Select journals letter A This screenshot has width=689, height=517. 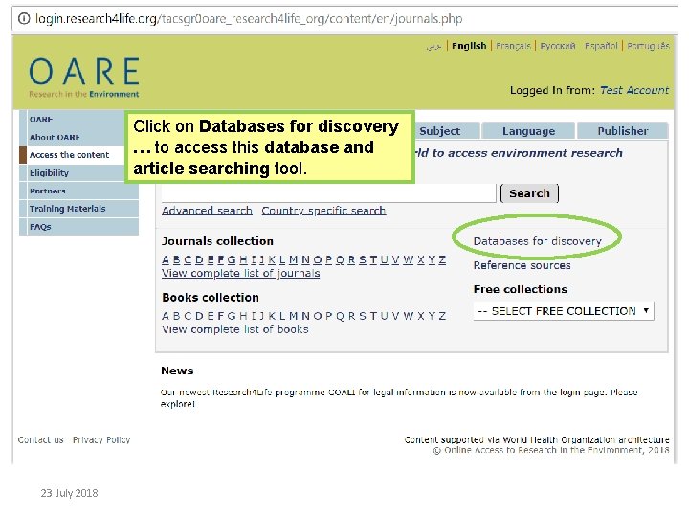[166, 259]
